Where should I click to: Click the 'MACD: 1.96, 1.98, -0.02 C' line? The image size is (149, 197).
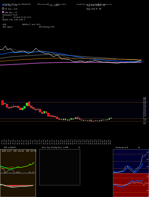click(x=14, y=20)
